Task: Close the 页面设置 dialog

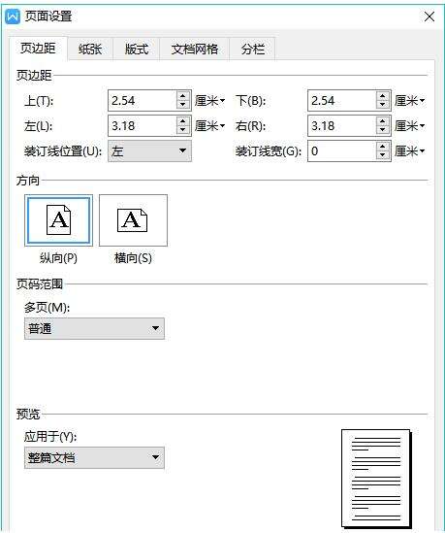Action: point(429,17)
